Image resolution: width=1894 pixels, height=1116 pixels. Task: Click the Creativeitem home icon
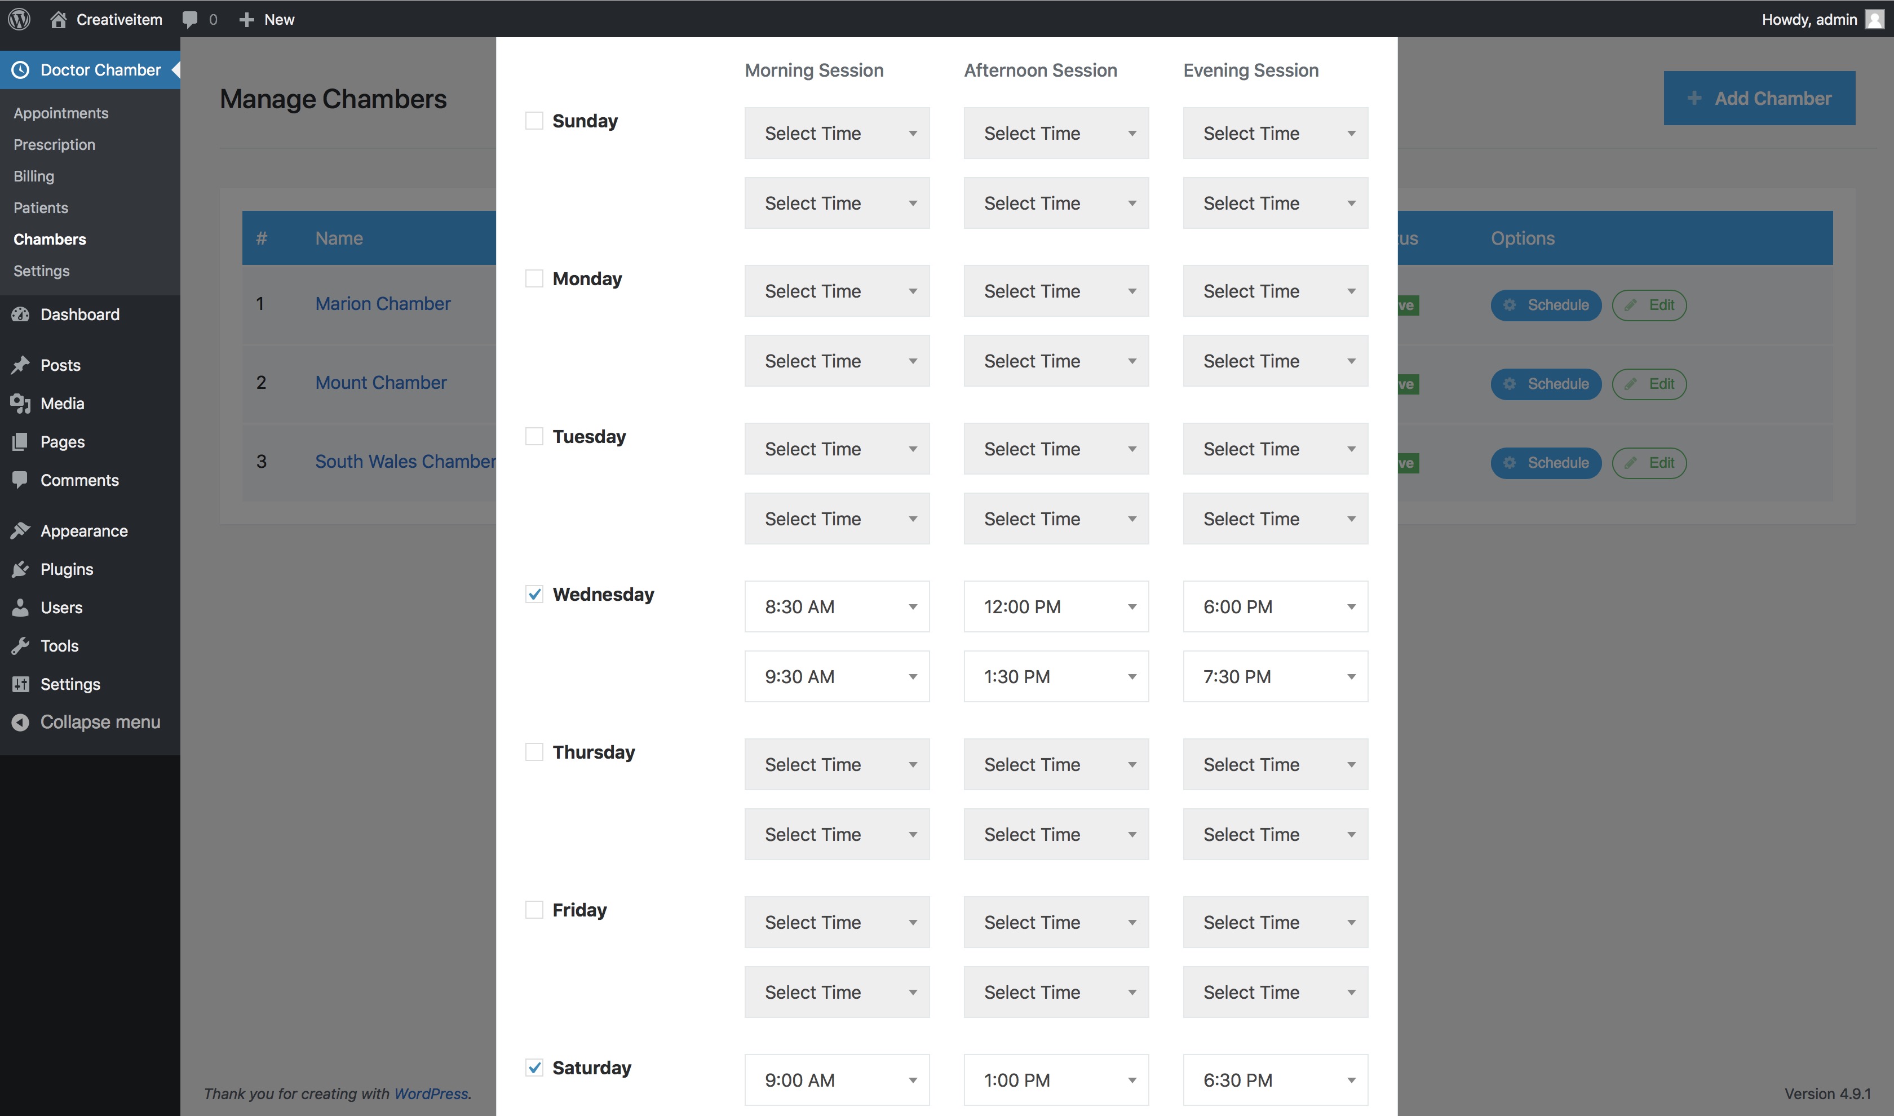58,19
